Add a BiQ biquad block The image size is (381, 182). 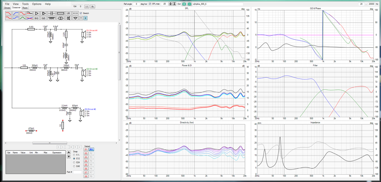coord(37,18)
